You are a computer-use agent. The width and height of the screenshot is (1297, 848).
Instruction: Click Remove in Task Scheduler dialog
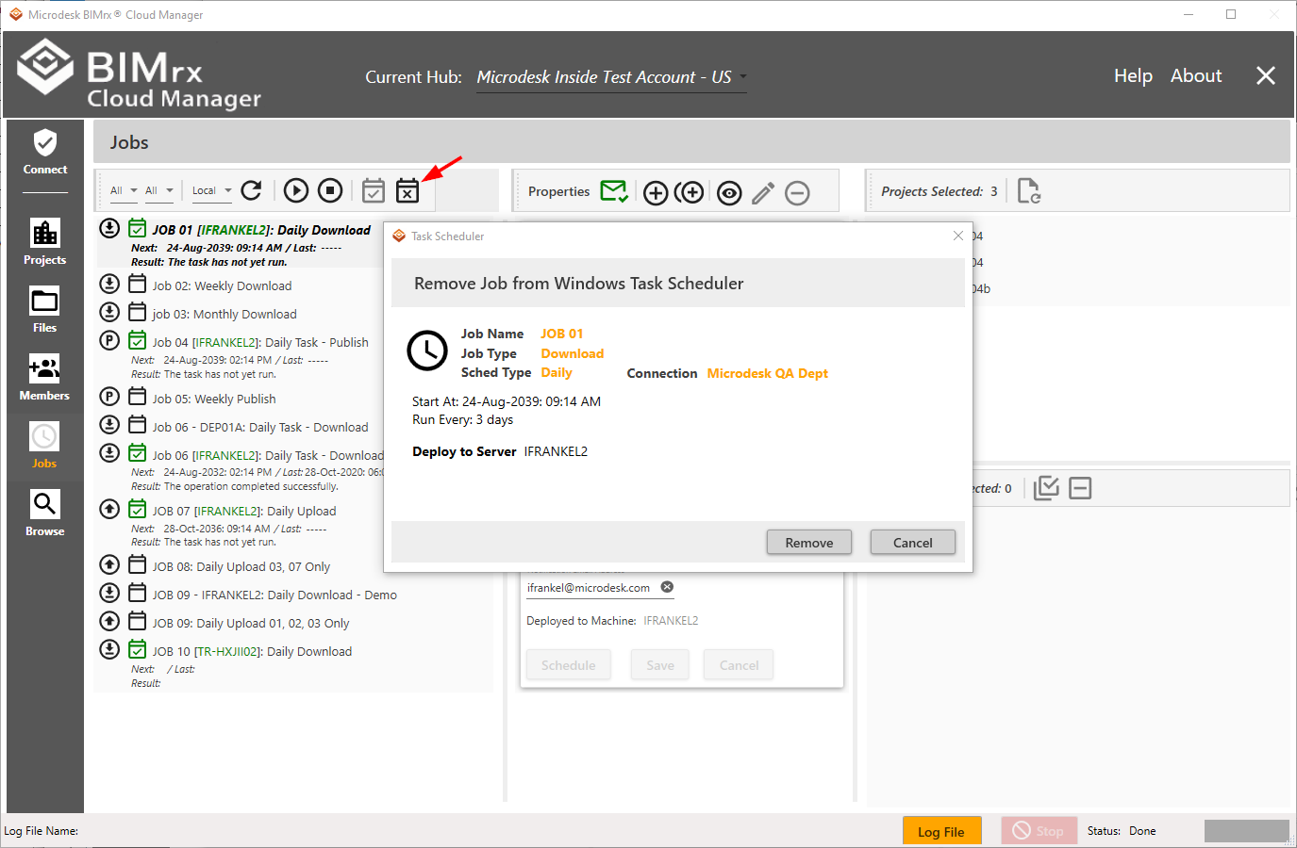[x=809, y=542]
